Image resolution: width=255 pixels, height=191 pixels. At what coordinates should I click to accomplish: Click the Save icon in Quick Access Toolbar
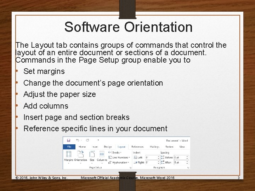(x=68, y=140)
